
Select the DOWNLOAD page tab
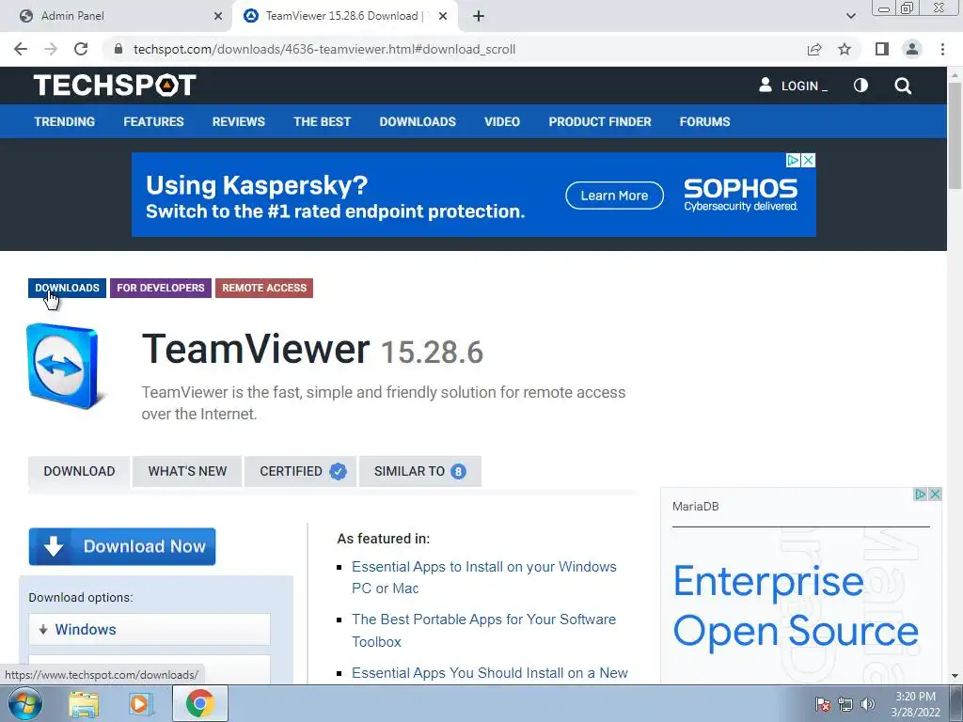coord(79,472)
